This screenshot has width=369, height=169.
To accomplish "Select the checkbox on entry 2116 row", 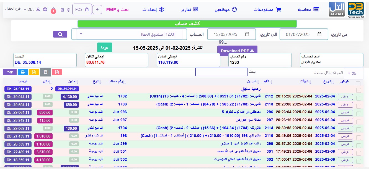I will click(358, 138).
